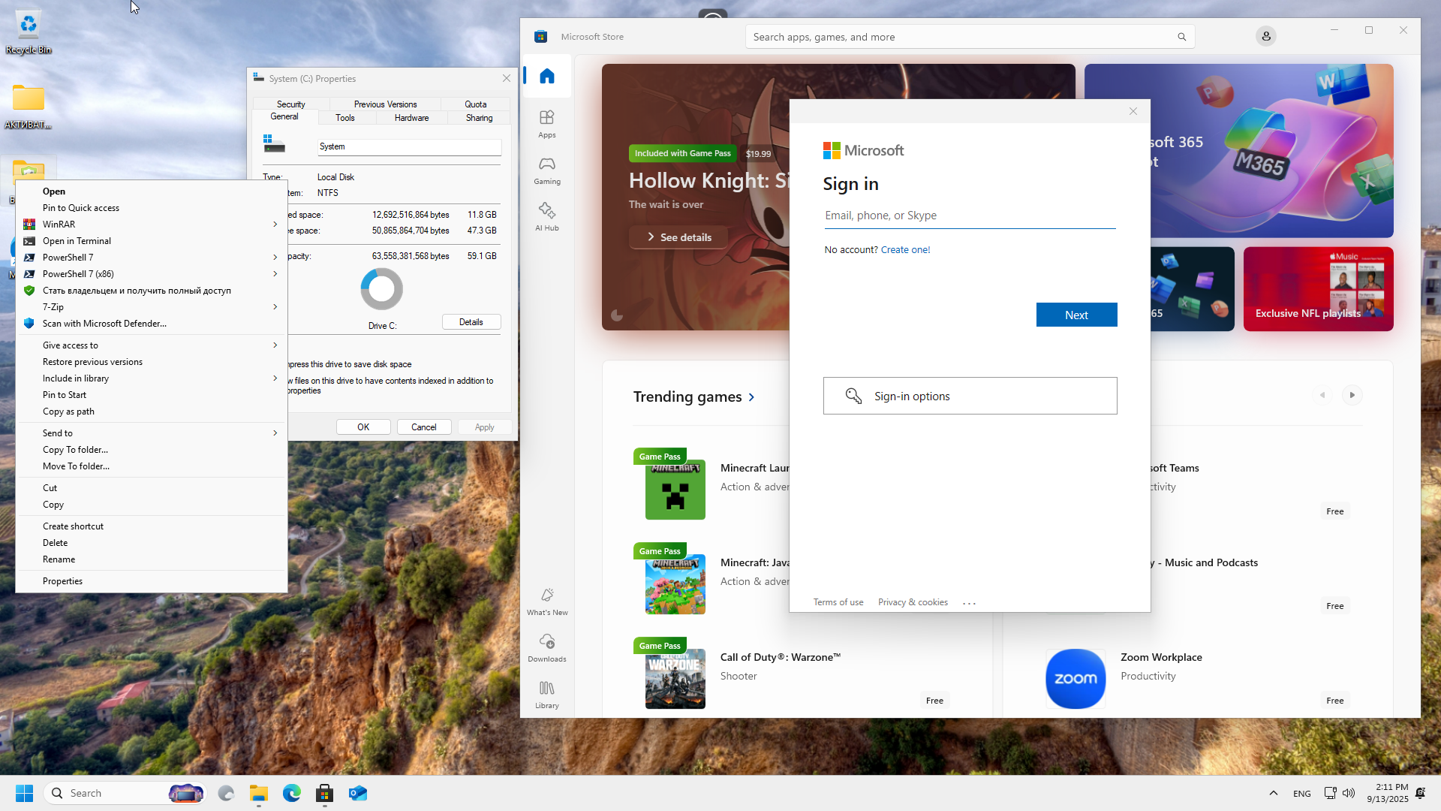This screenshot has width=1441, height=811.
Task: Click the Windows Start button
Action: tap(24, 793)
